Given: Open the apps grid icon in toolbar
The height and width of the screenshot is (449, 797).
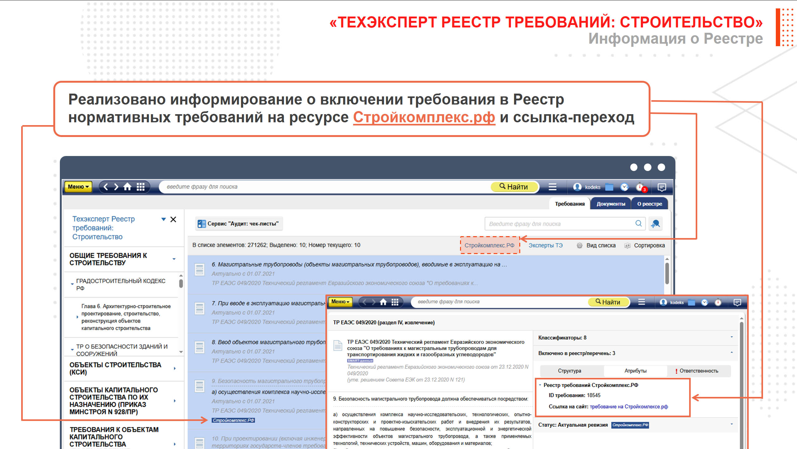Looking at the screenshot, I should pyautogui.click(x=141, y=187).
